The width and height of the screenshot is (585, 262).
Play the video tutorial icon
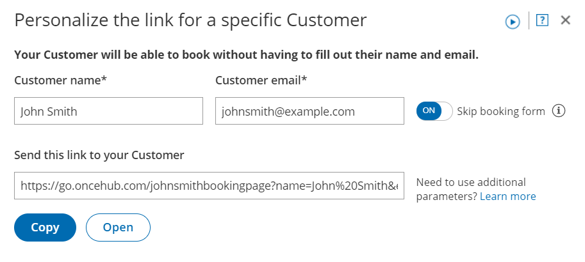point(512,21)
